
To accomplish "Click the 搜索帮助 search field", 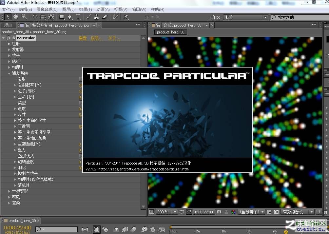I will (300, 17).
